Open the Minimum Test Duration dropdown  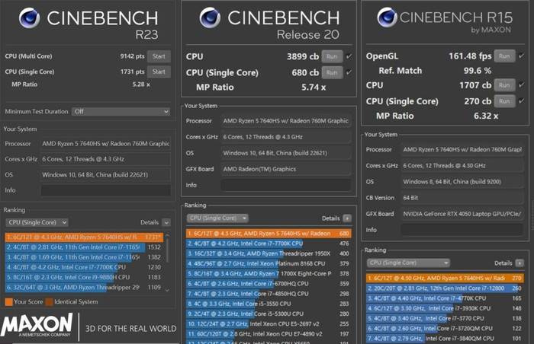[x=121, y=111]
